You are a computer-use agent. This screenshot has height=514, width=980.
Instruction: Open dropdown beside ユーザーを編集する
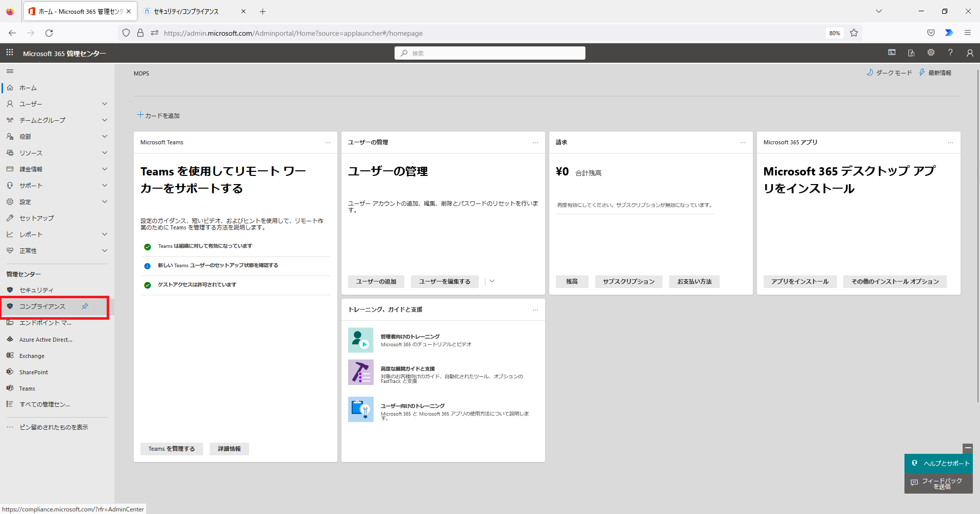492,281
